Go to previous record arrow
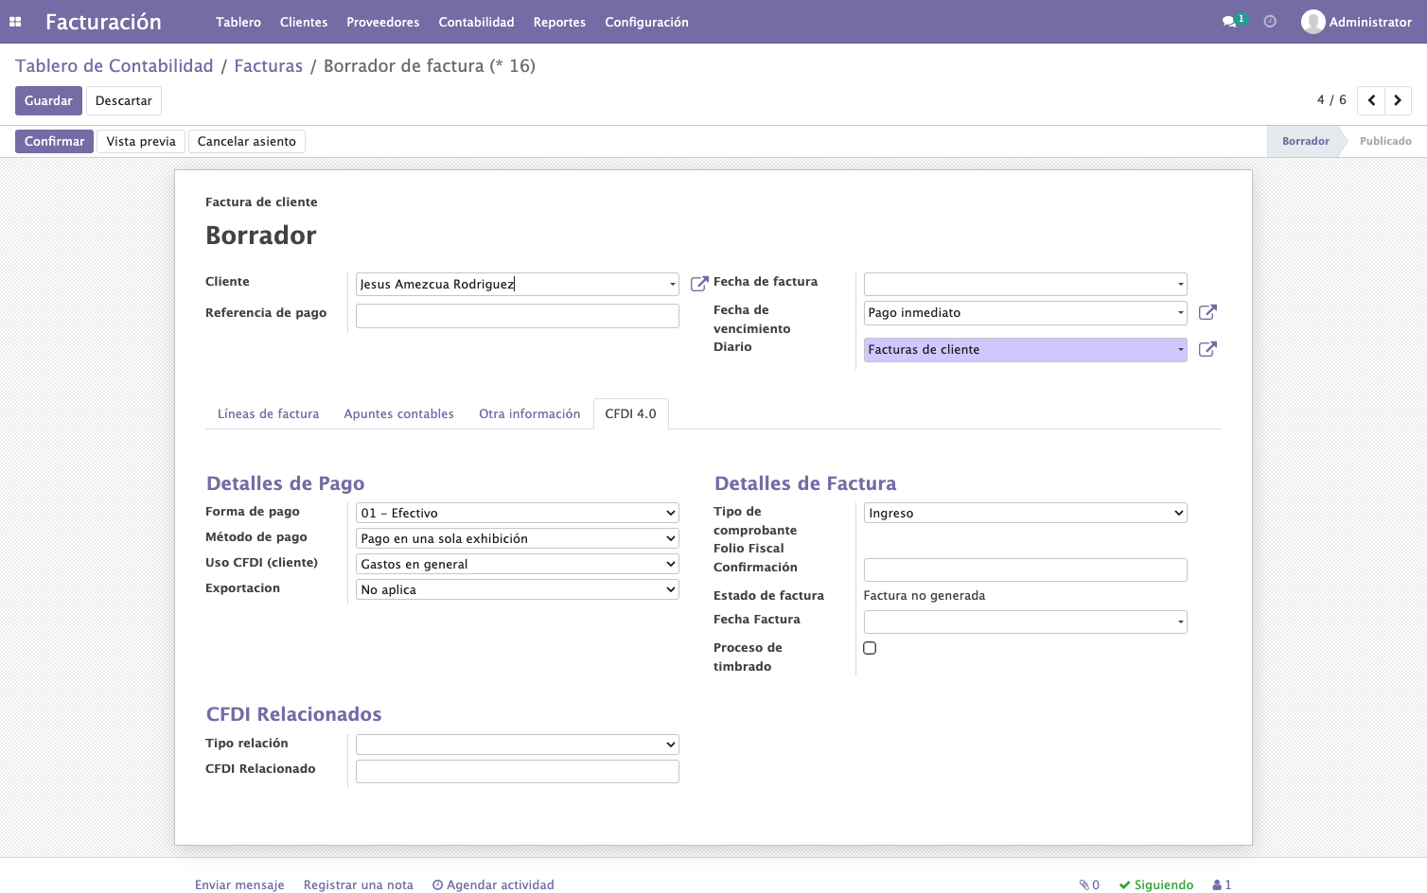 pos(1371,100)
